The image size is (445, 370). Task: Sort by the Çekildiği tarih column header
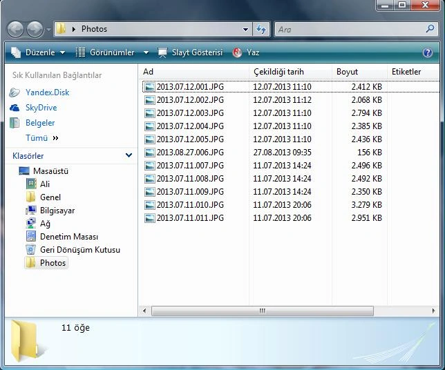(x=290, y=72)
